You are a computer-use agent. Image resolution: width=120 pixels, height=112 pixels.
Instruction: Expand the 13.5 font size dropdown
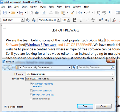coord(69,20)
